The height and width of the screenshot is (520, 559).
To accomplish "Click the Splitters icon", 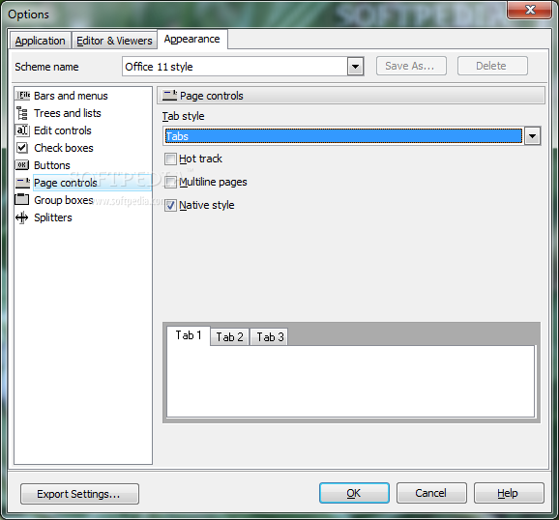I will tap(22, 217).
